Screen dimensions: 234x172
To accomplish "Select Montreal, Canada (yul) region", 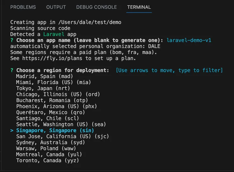I will (49, 155).
